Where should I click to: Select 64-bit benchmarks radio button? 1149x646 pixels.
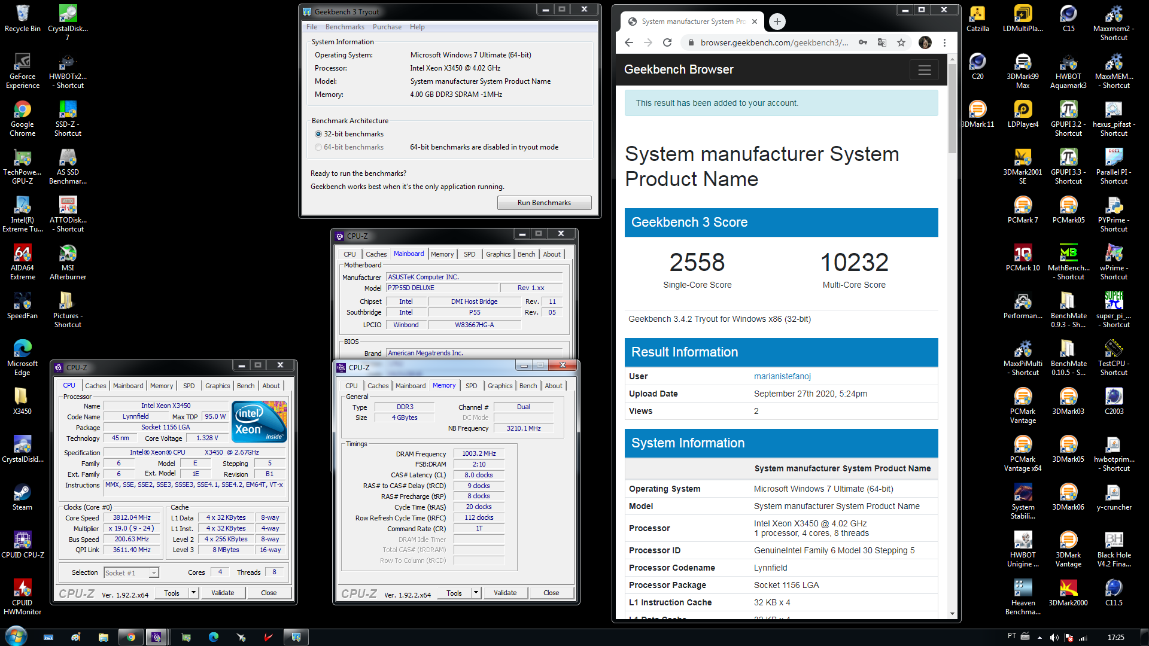318,147
